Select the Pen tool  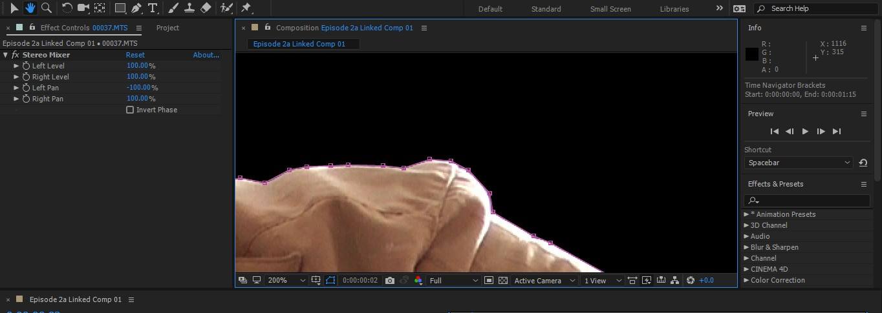(x=136, y=8)
